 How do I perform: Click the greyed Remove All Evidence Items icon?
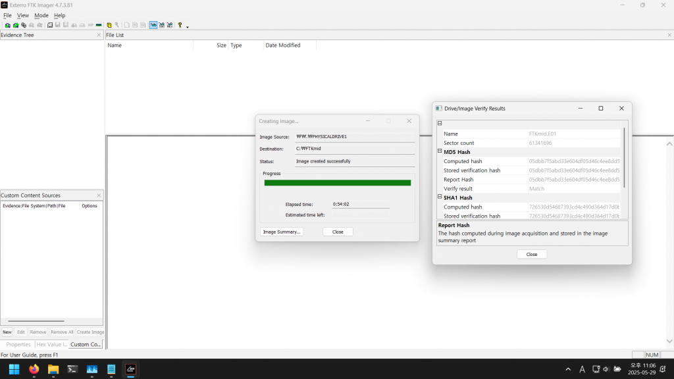(x=39, y=26)
